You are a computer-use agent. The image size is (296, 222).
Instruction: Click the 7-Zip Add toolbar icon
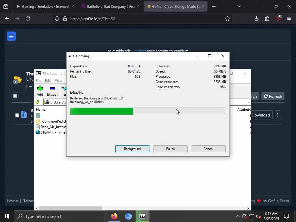coord(40,91)
